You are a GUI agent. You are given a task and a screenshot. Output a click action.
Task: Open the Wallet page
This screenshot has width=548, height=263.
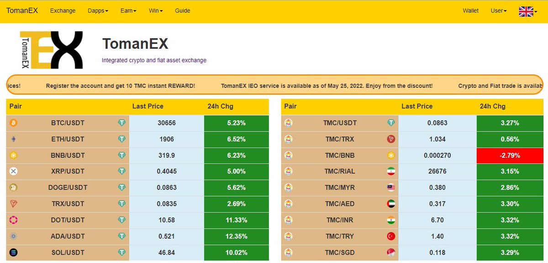click(x=471, y=10)
